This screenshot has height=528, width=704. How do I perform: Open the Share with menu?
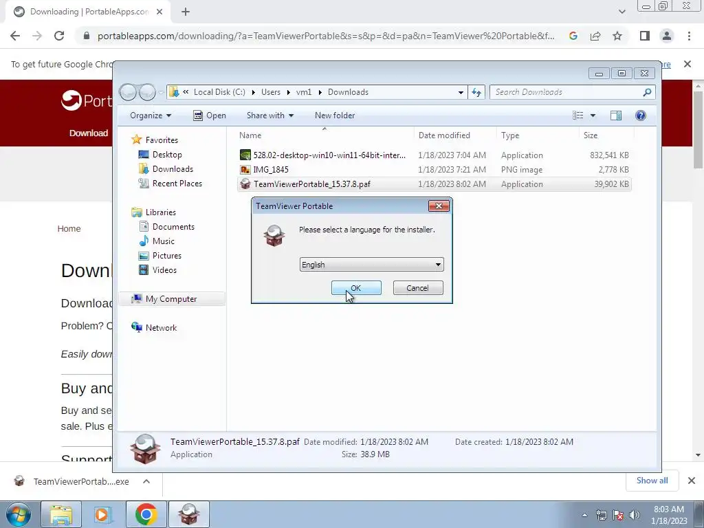(269, 115)
